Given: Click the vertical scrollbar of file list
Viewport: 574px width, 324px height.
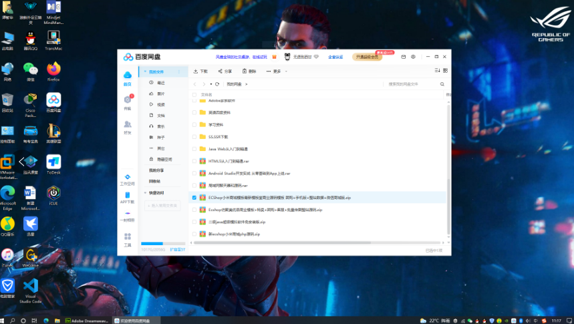Looking at the screenshot, I should point(448,207).
